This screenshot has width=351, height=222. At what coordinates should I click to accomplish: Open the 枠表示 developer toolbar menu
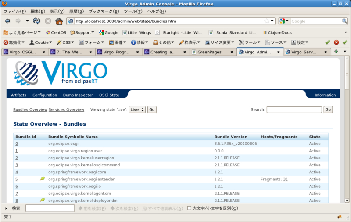190,42
